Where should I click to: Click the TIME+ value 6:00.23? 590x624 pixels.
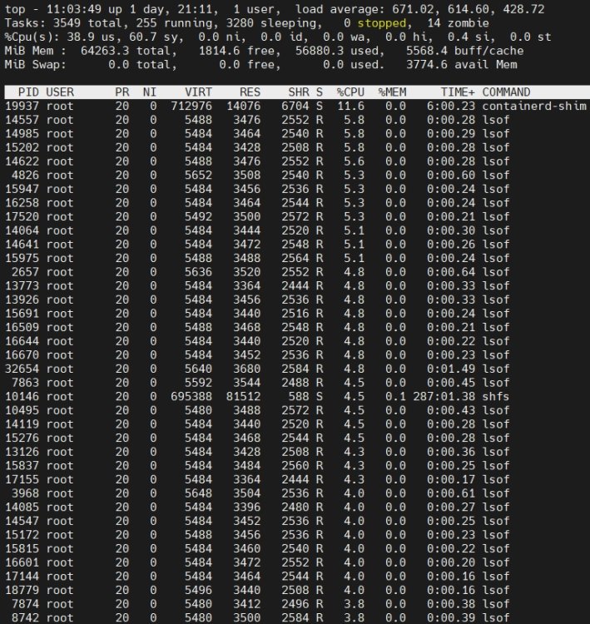click(451, 106)
